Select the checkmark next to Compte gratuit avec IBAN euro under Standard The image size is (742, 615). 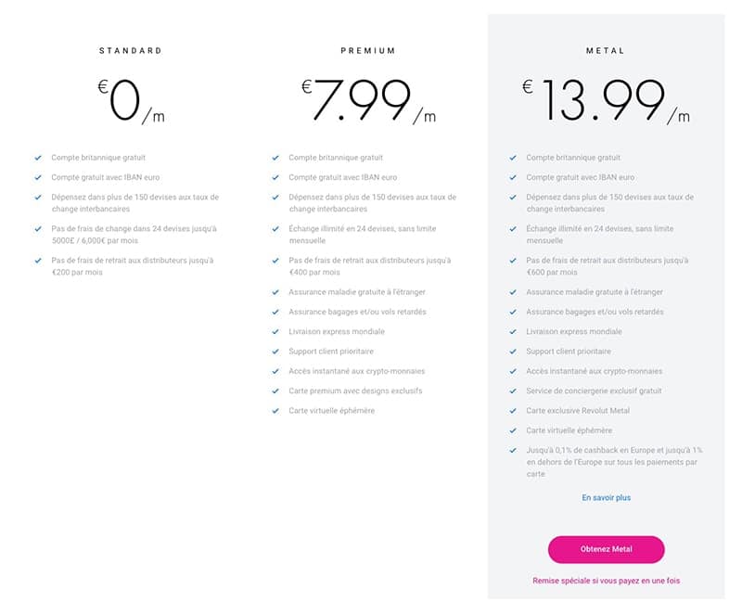pos(38,176)
